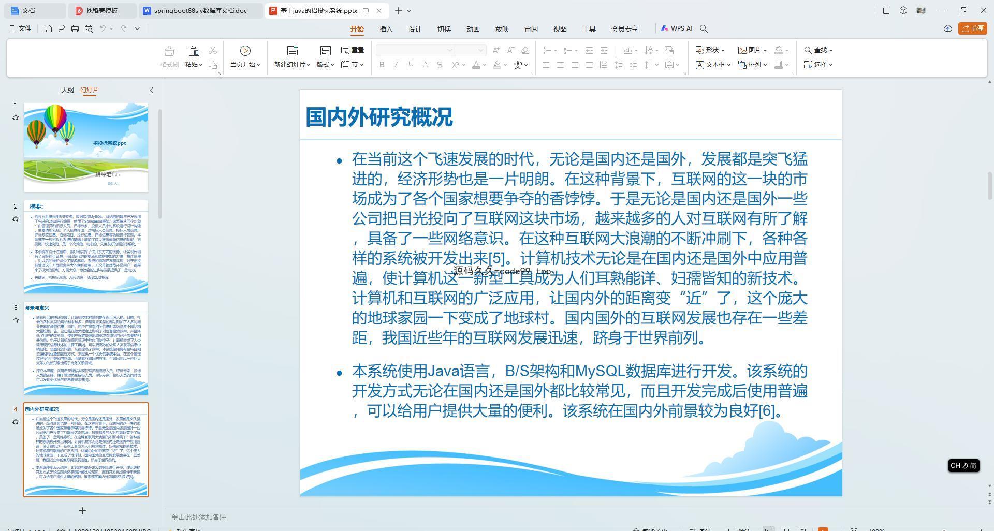The height and width of the screenshot is (531, 994).
Task: Click the Increase Indent icon
Action: pos(604,50)
